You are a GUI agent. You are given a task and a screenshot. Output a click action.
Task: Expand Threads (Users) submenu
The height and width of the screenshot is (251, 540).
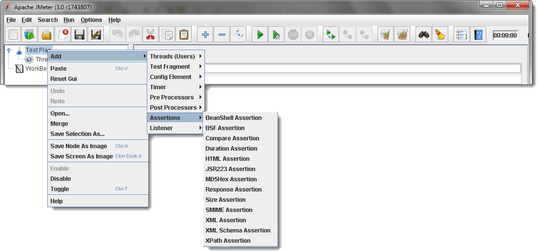click(x=176, y=56)
